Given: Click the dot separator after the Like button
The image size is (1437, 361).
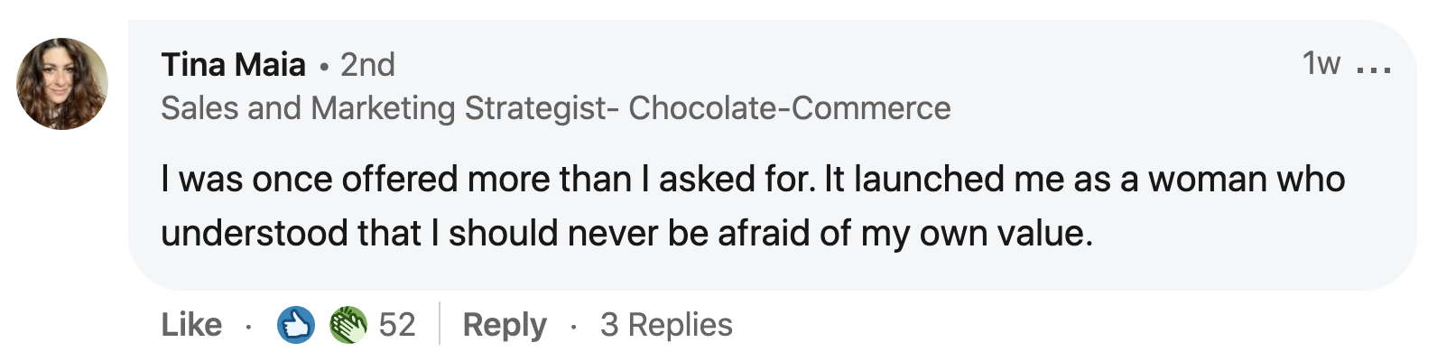Looking at the screenshot, I should (x=248, y=327).
